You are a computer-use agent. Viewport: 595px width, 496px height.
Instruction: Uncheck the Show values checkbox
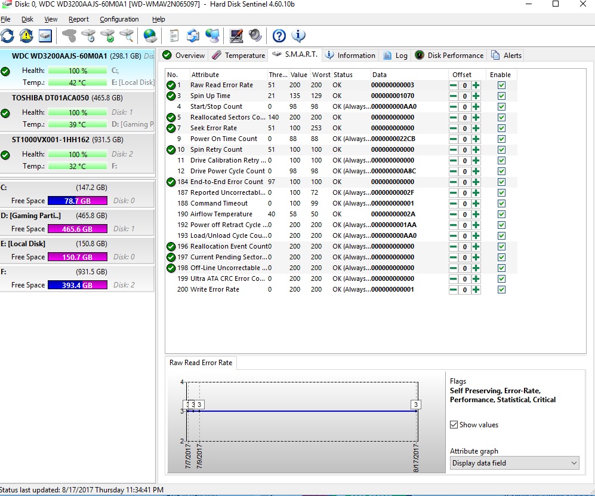454,425
